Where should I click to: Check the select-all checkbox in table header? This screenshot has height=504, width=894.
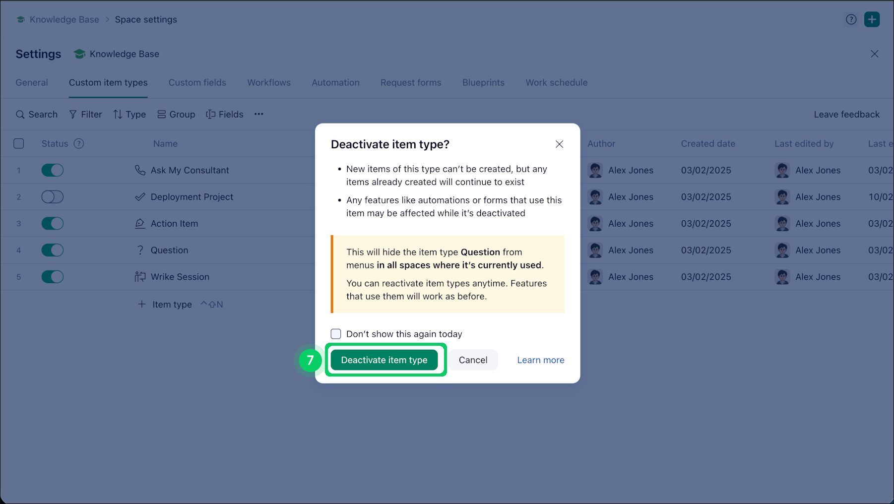tap(19, 143)
